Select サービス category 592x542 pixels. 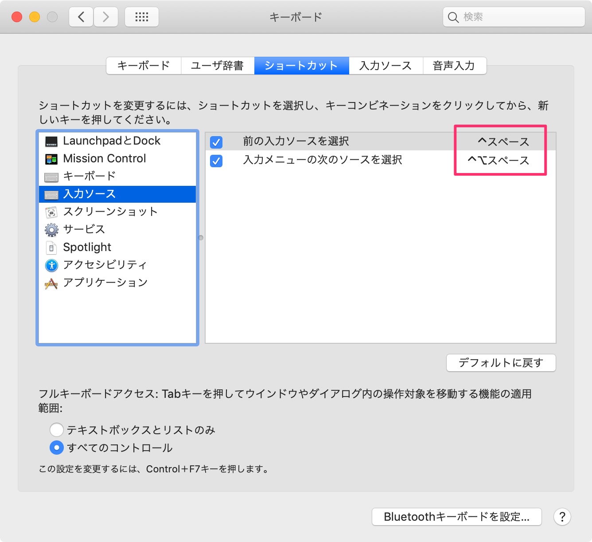[117, 230]
